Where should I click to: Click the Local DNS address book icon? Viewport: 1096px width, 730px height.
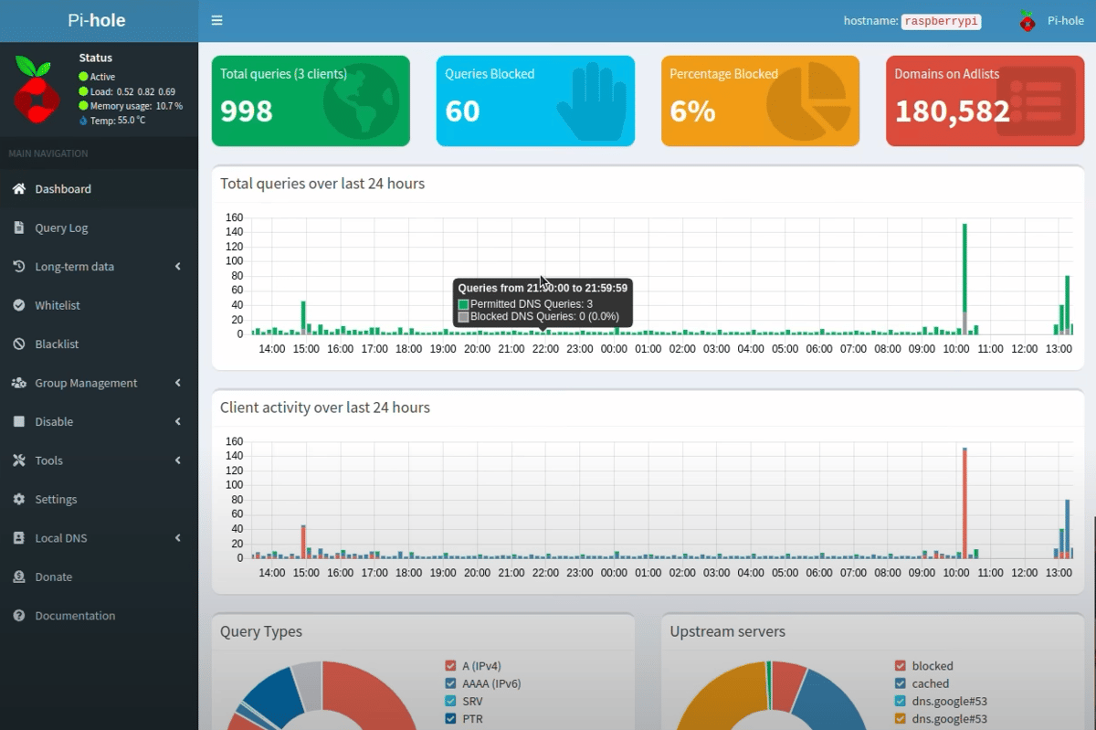point(18,538)
